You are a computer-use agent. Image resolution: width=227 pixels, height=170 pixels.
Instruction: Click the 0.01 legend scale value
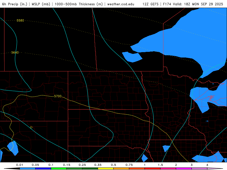point(20,165)
